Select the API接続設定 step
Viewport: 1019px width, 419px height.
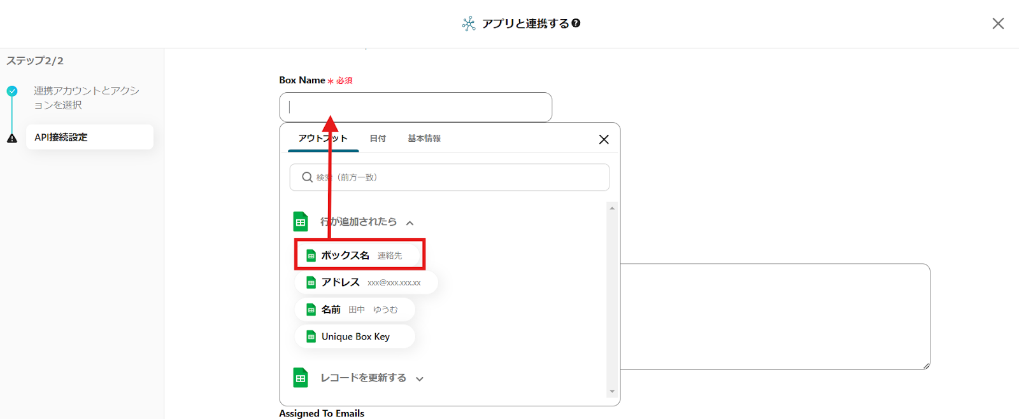click(90, 137)
